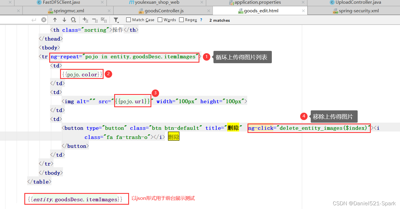Open the search filter dropdown
The image size is (400, 209).
click(x=116, y=20)
